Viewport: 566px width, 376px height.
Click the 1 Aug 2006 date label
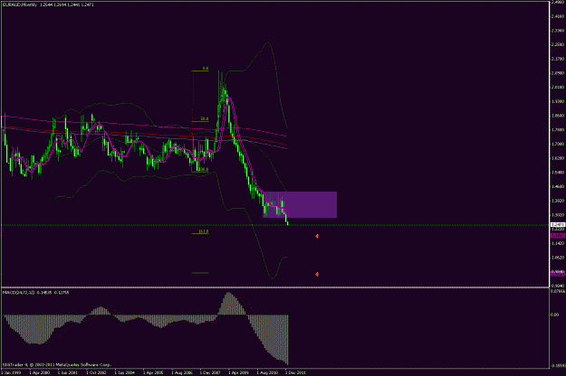click(182, 372)
